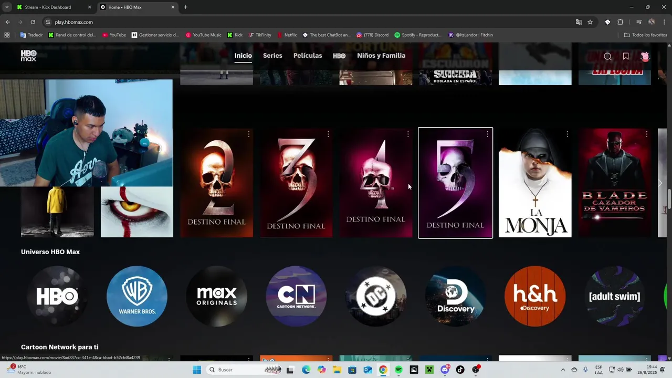
Task: Select the Destino Final 3 poster
Action: point(296,183)
